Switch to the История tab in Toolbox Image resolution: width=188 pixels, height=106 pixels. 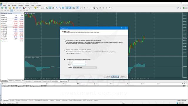[x=18, y=100]
